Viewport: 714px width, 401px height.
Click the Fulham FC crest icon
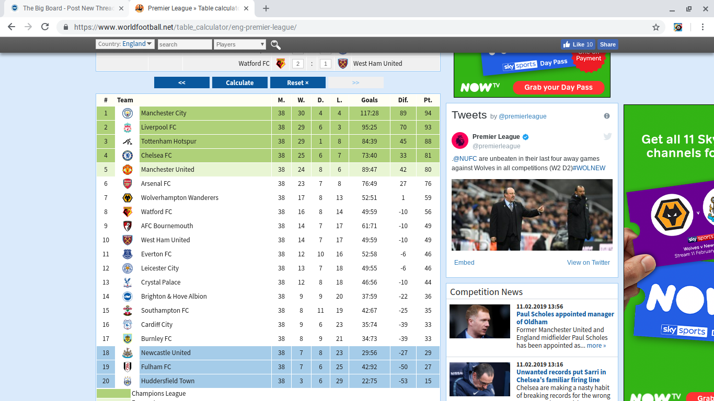[128, 367]
